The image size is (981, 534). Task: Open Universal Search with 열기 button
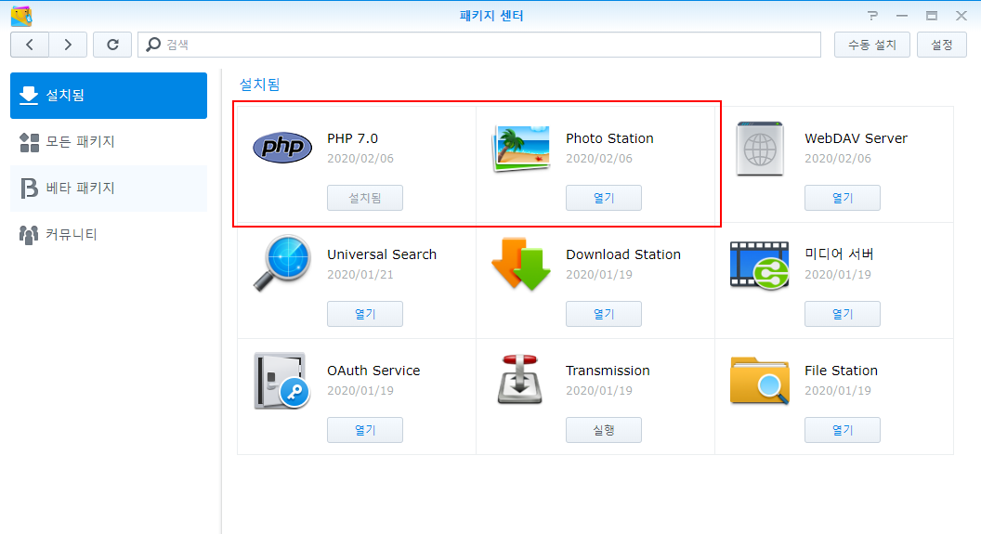[x=365, y=314]
